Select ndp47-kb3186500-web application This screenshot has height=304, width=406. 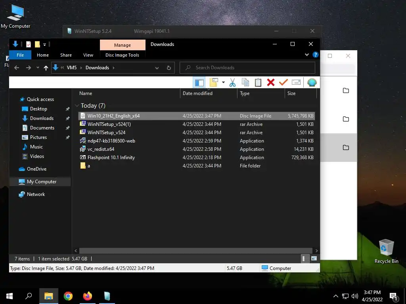tap(197, 141)
